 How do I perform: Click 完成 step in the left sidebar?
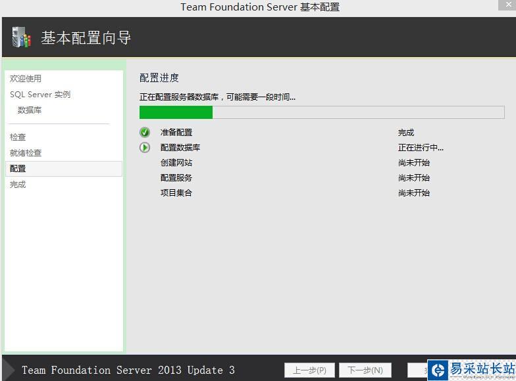tap(18, 185)
